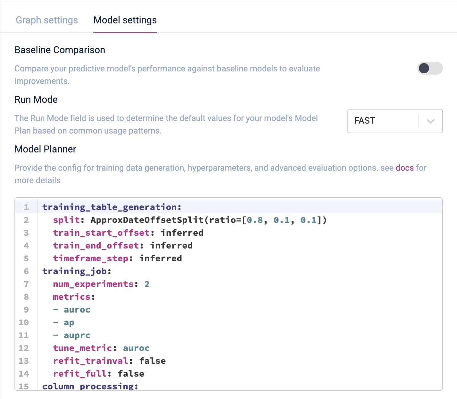The image size is (457, 399).
Task: Open the docs link in Model Planner
Action: click(x=404, y=168)
